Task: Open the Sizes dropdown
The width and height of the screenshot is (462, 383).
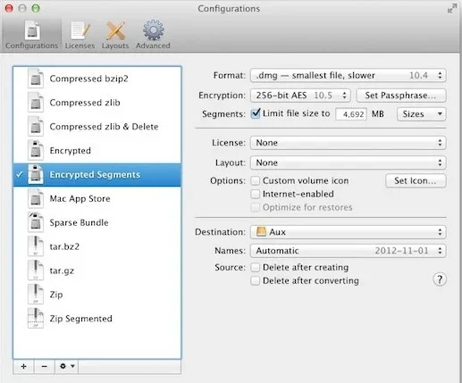Action: coord(422,114)
